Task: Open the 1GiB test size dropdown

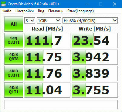Action: click(49, 21)
